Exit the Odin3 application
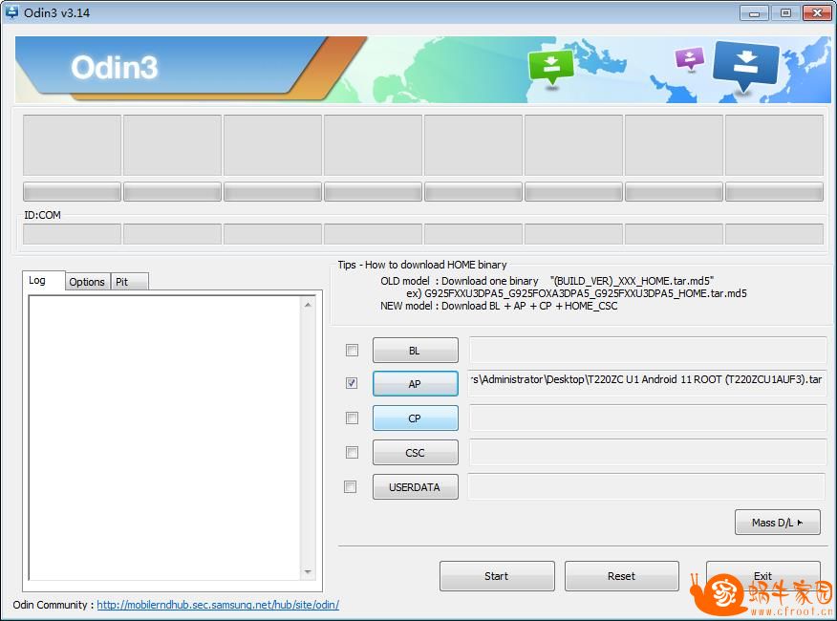 (763, 576)
